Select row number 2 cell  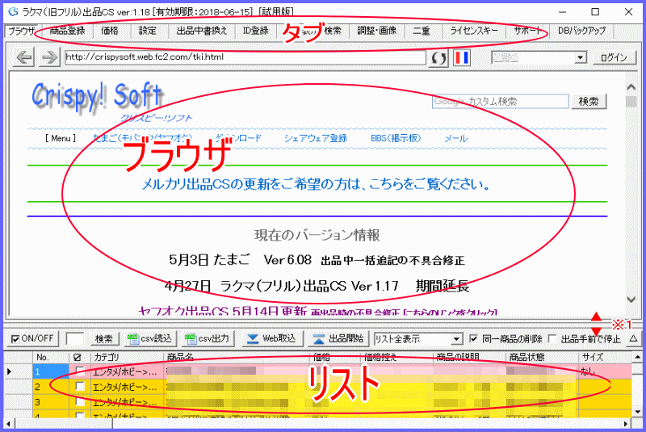pyautogui.click(x=51, y=387)
